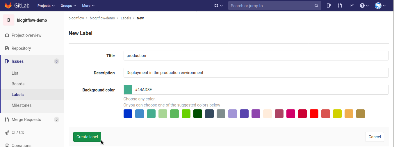The width and height of the screenshot is (394, 147).
Task: Follow the Labels breadcrumb link
Action: pos(126,18)
